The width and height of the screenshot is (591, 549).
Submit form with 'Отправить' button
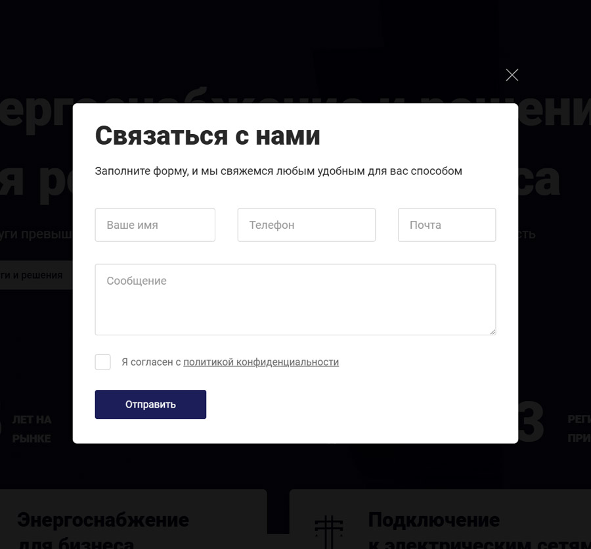click(x=150, y=404)
